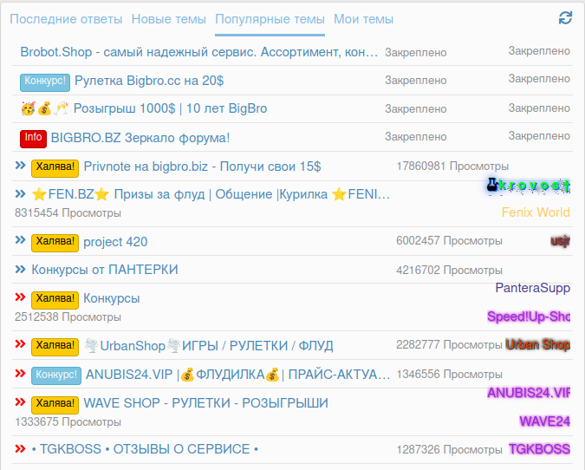This screenshot has height=470, width=585.
Task: Open the Fenix World user profile
Action: click(x=536, y=212)
